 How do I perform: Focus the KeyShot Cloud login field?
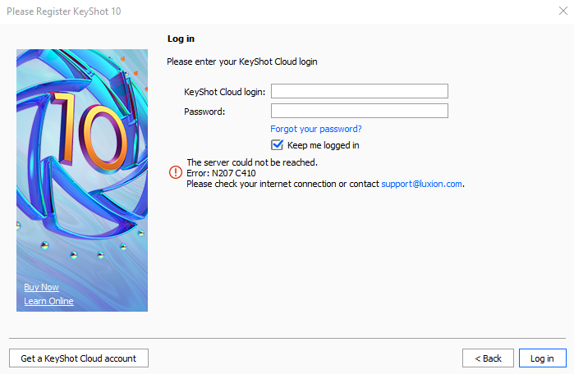pos(359,91)
